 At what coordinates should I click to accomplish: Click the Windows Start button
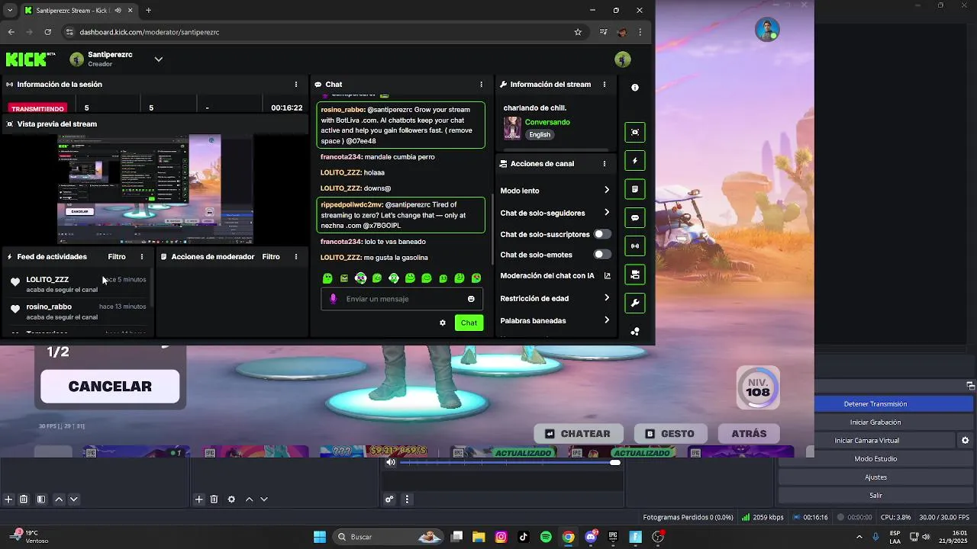tap(320, 537)
